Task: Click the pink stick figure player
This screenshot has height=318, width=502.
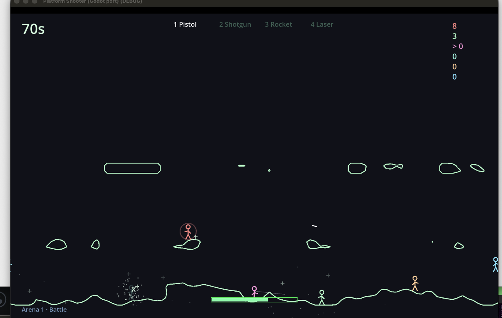Action: [254, 292]
